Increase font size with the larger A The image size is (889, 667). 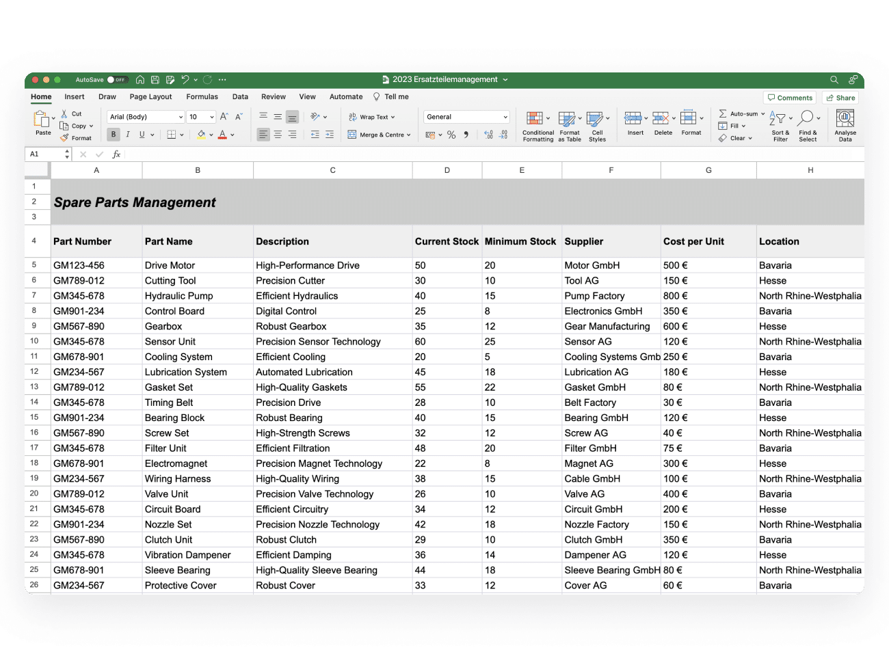click(x=224, y=117)
